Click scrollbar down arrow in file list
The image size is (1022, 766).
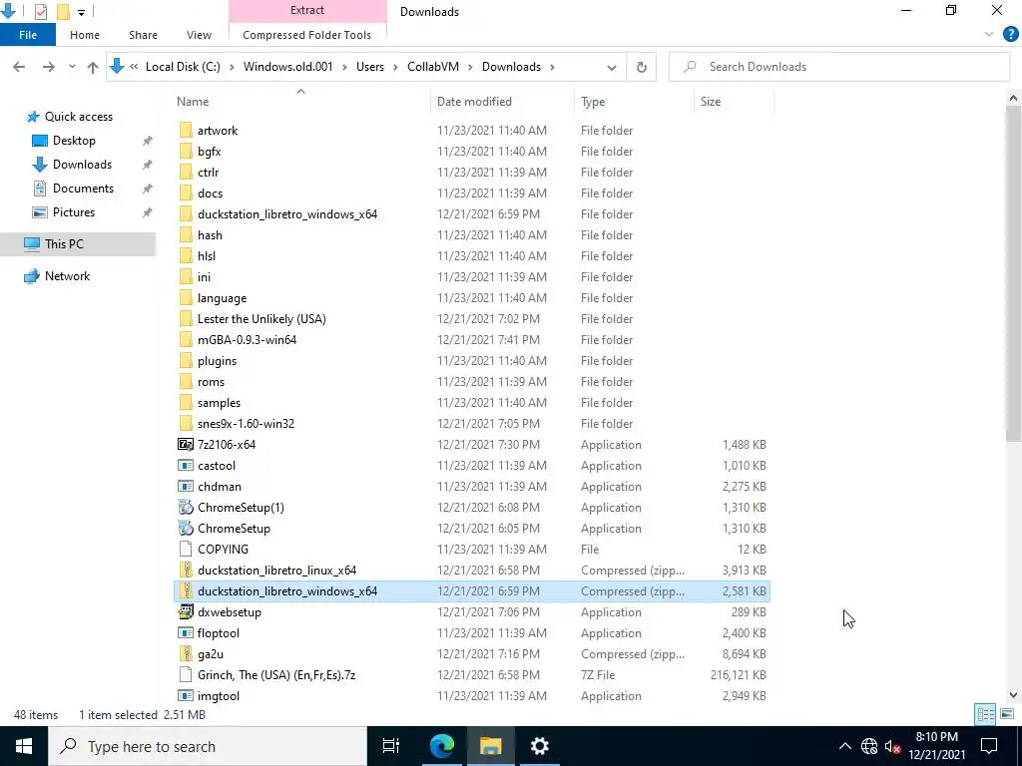[1013, 695]
